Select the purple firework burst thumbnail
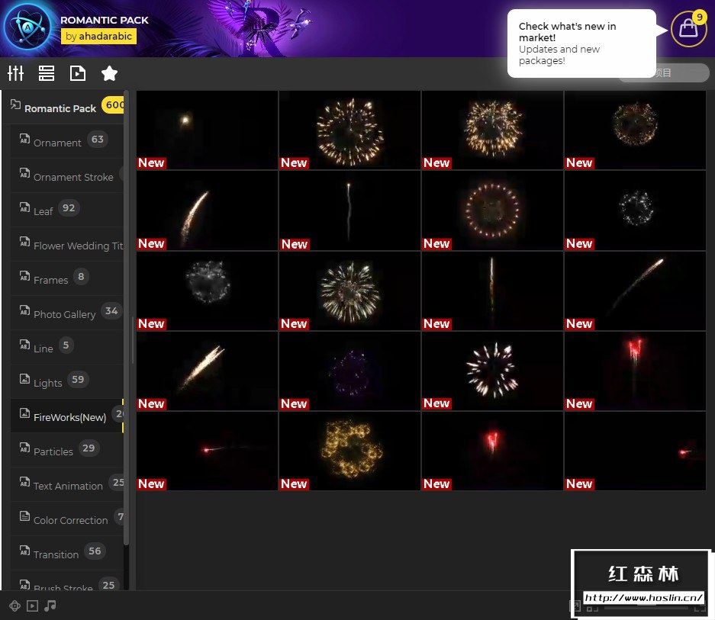Image resolution: width=715 pixels, height=620 pixels. click(349, 371)
